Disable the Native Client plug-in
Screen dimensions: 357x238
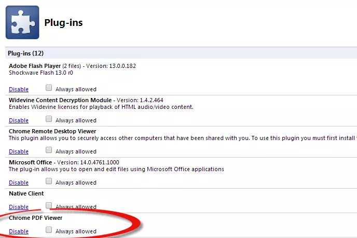point(19,207)
